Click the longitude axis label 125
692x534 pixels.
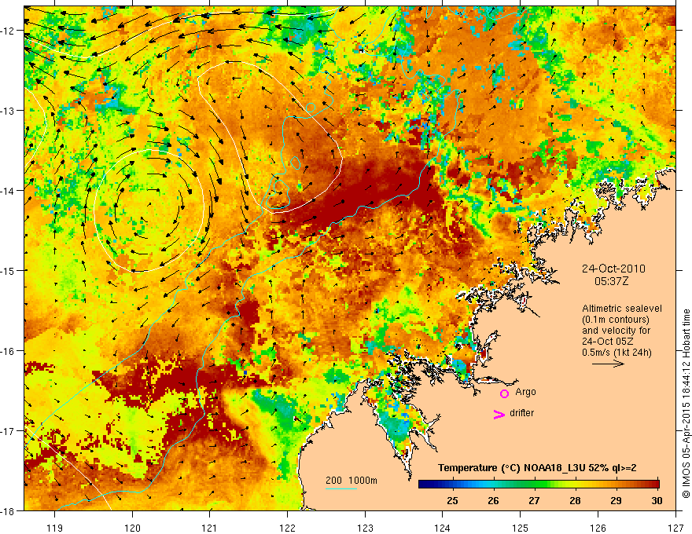pos(521,528)
